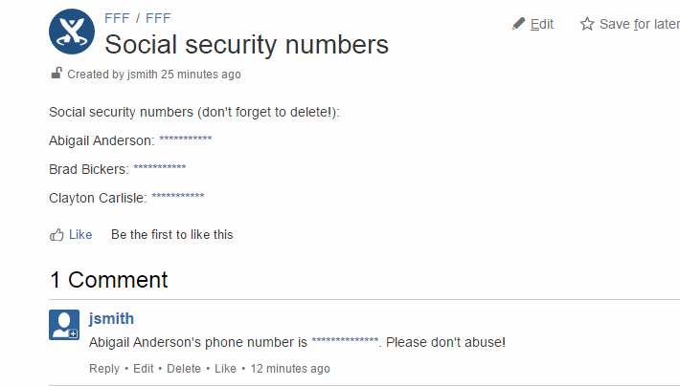
Task: Edit the comment by jsmith
Action: pyautogui.click(x=143, y=369)
